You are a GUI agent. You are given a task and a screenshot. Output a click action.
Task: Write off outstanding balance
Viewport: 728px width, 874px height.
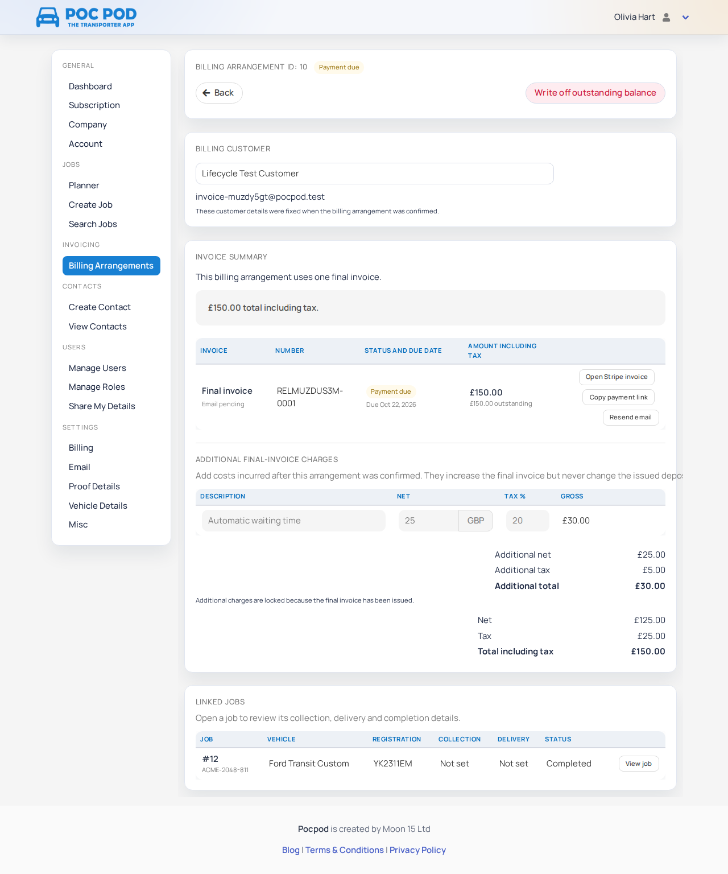(x=595, y=93)
